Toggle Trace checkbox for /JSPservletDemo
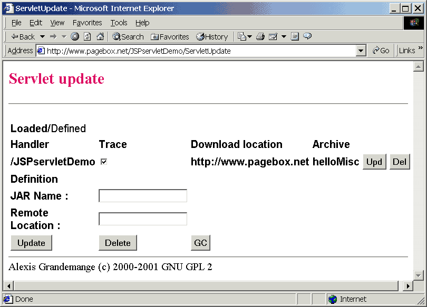 click(x=104, y=162)
